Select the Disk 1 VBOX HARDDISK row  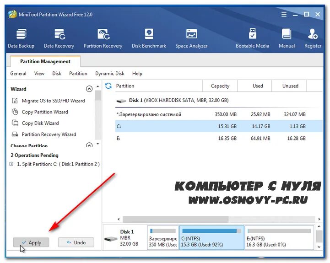click(219, 100)
